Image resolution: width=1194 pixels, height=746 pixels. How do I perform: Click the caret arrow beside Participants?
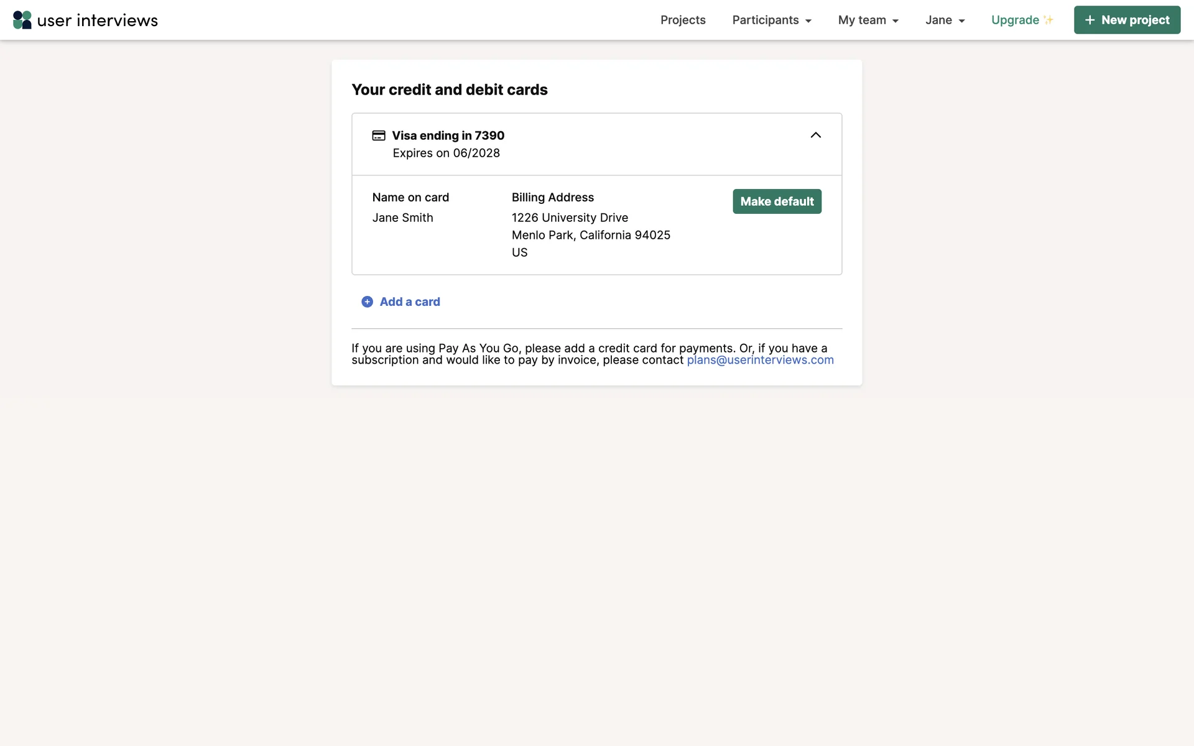808,21
